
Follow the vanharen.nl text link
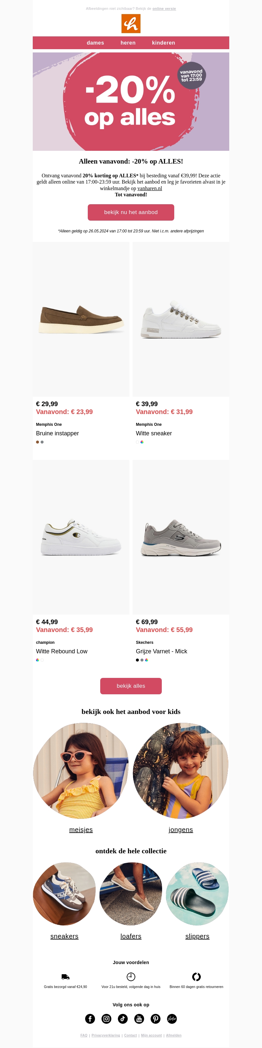pos(149,188)
